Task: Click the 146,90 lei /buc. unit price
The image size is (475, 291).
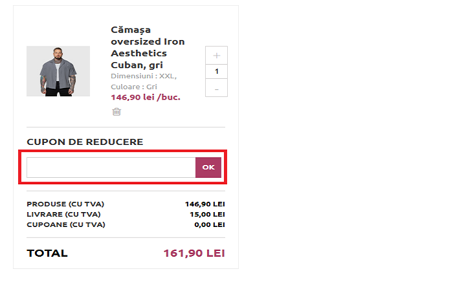Action: coord(146,97)
